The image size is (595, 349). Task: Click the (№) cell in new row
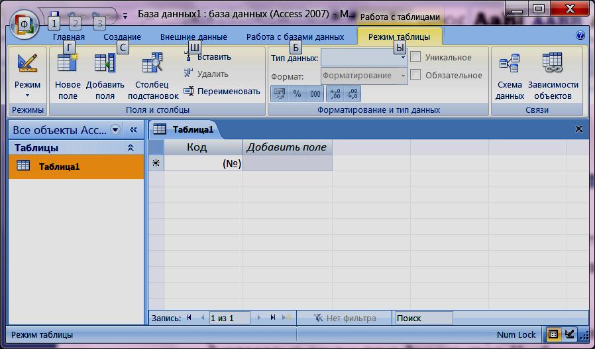(203, 163)
